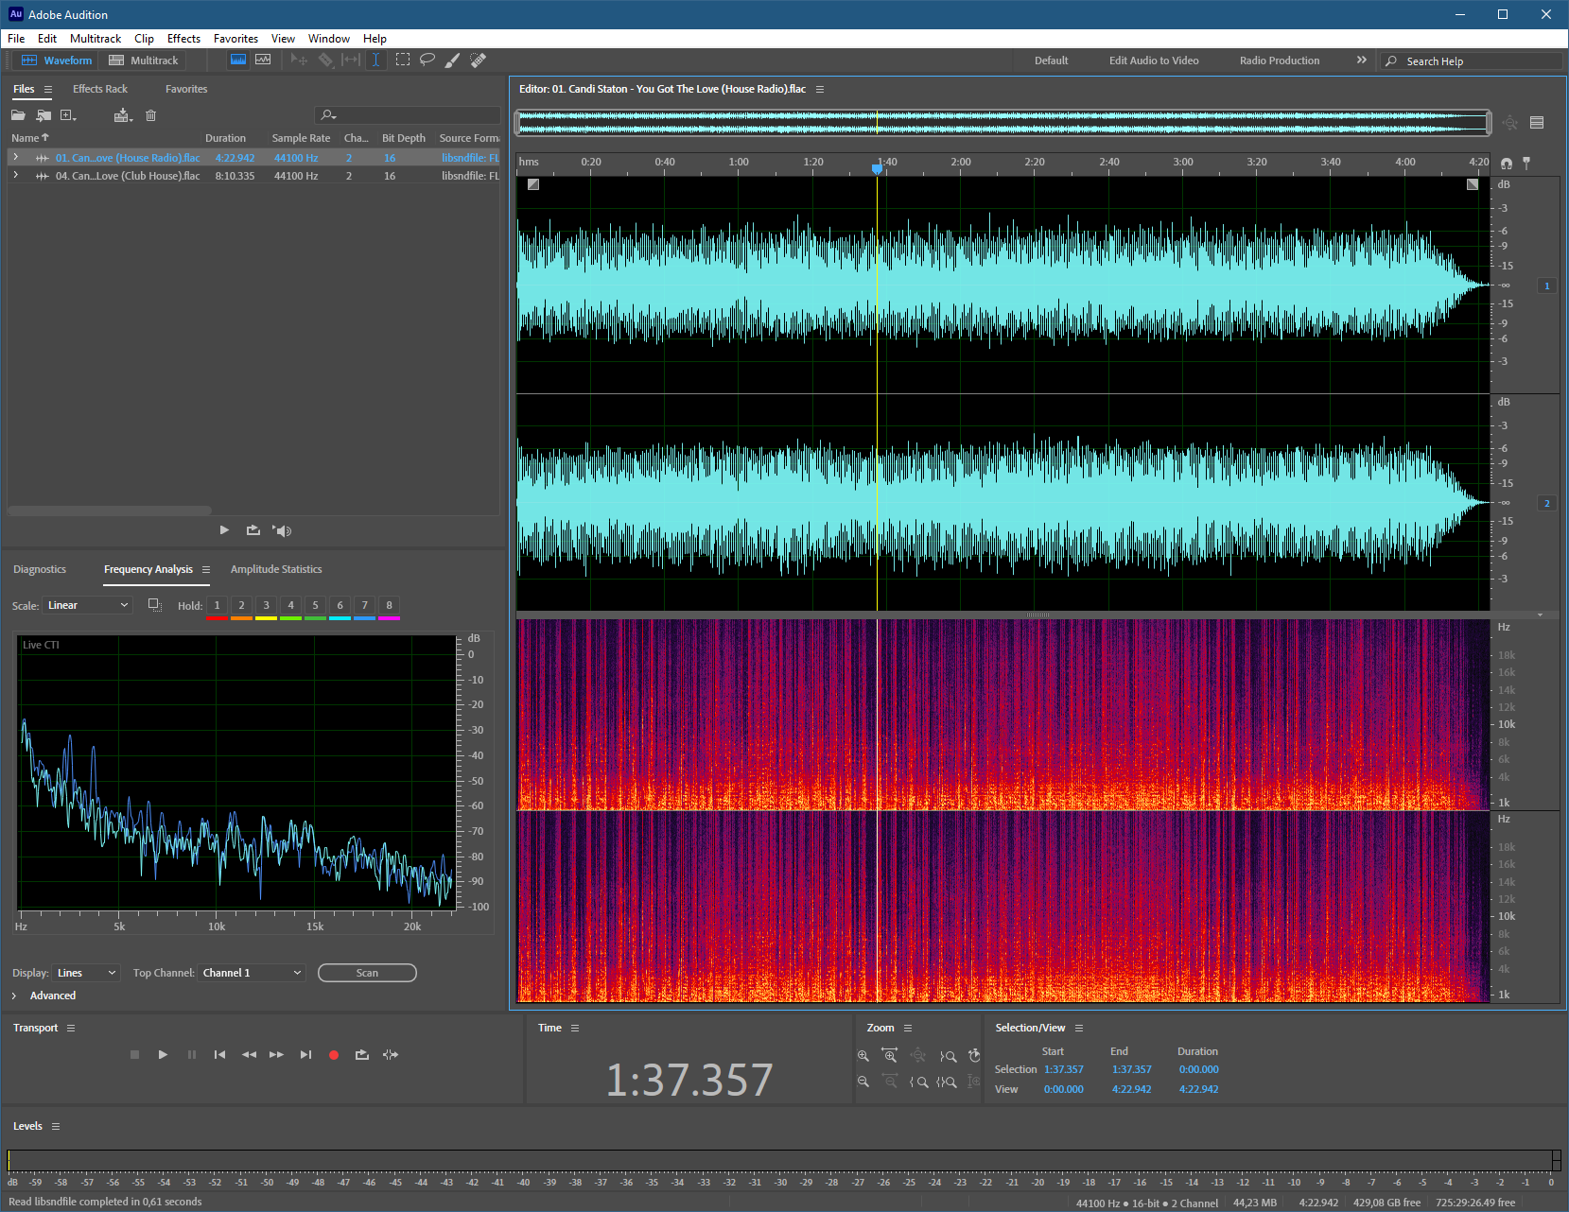Screen dimensions: 1569x1212
Task: Delete selected file with trash icon
Action: pyautogui.click(x=150, y=115)
